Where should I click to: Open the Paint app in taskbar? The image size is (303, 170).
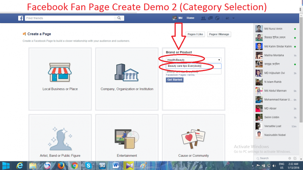pos(143,165)
